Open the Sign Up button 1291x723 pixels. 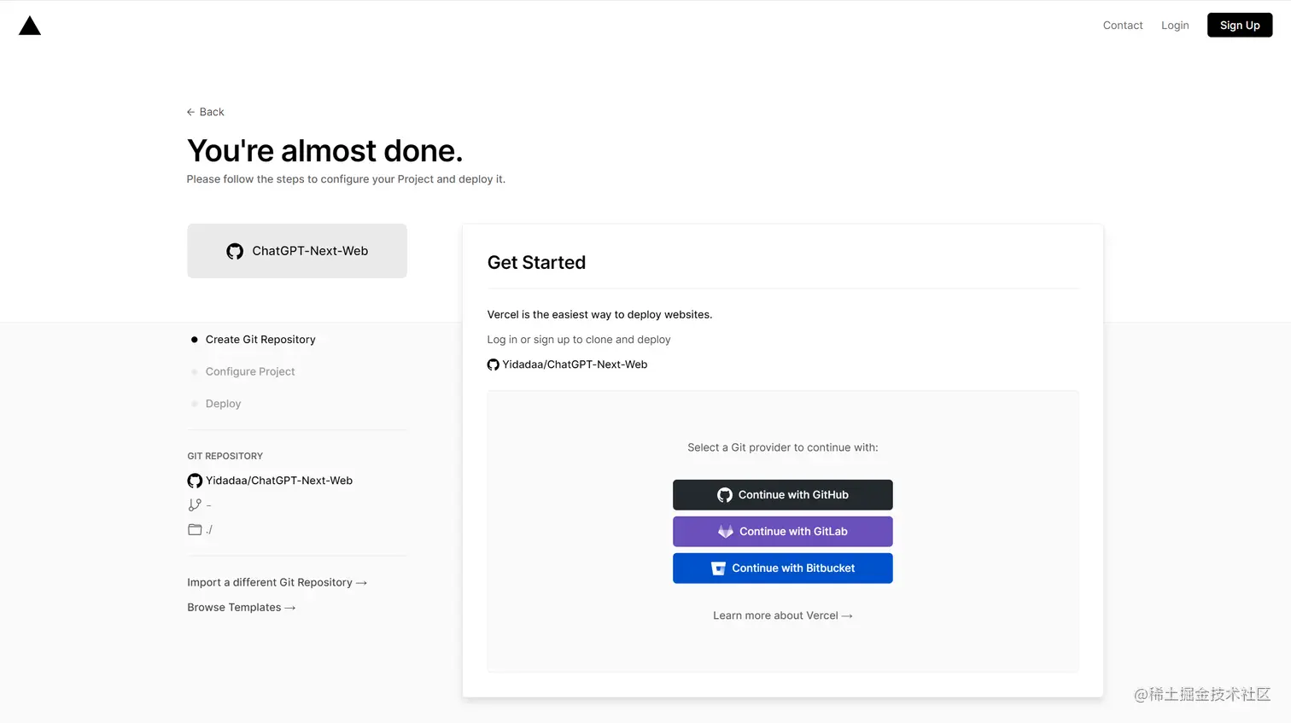pos(1240,25)
